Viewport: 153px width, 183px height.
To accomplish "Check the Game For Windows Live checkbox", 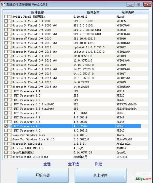I will tap(6, 135).
